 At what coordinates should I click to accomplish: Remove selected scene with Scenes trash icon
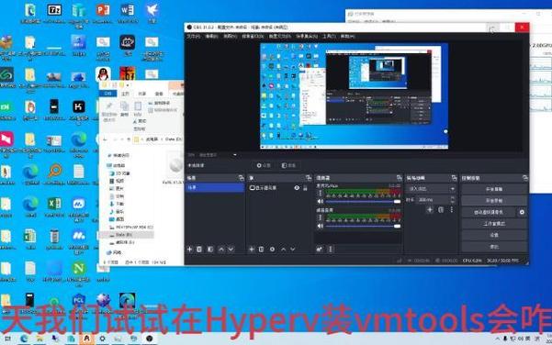click(199, 250)
